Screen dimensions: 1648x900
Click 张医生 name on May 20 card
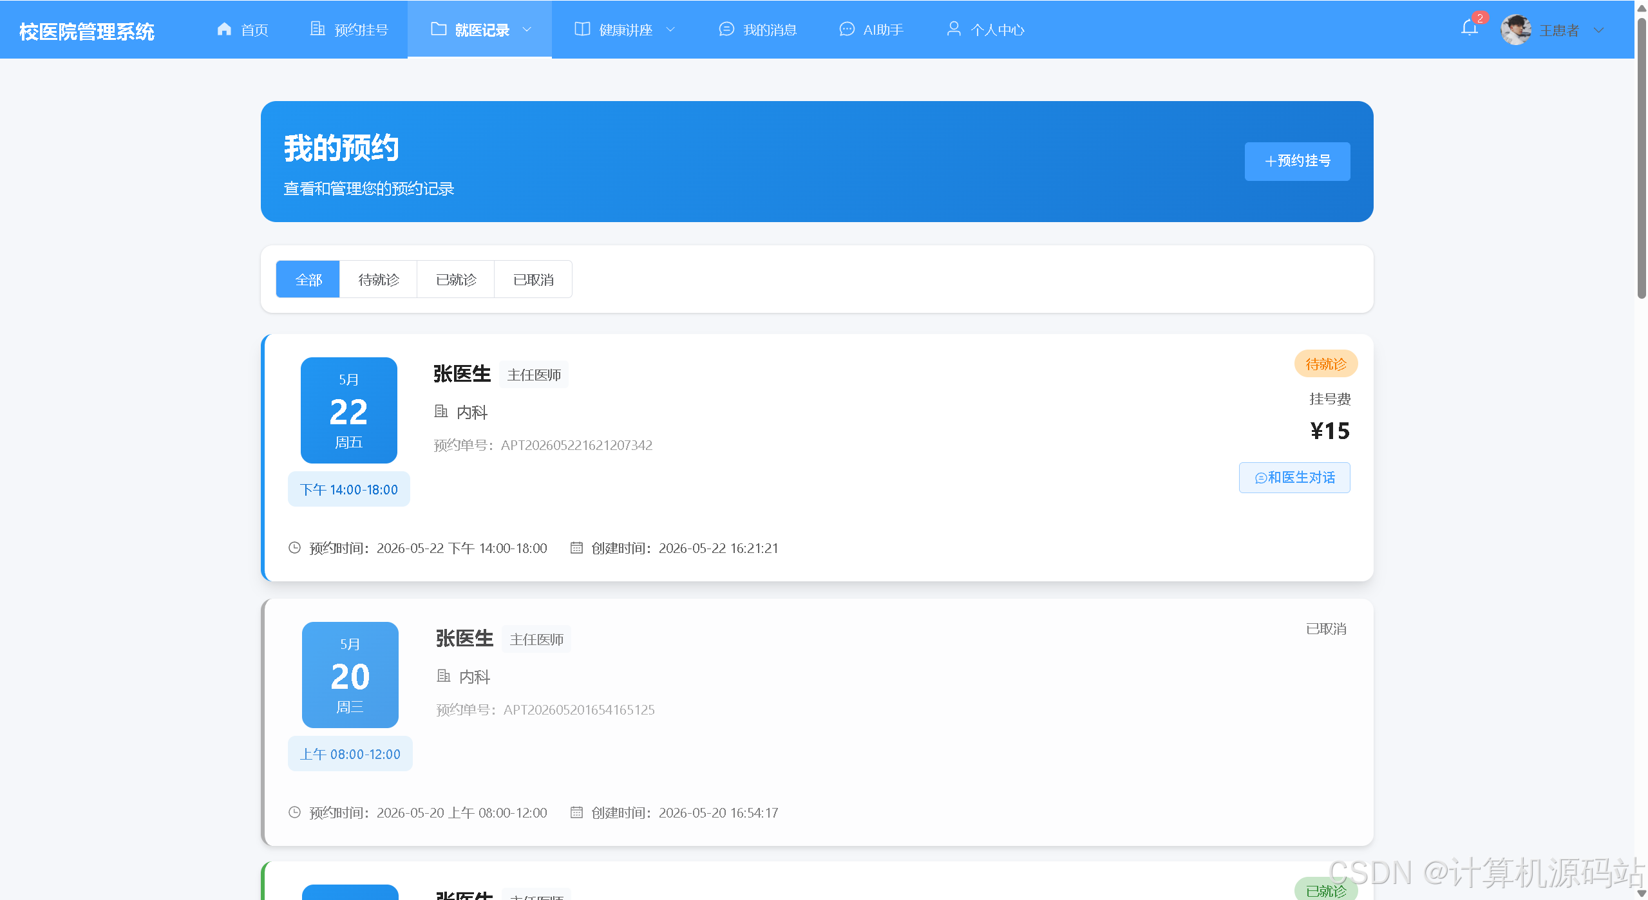464,639
